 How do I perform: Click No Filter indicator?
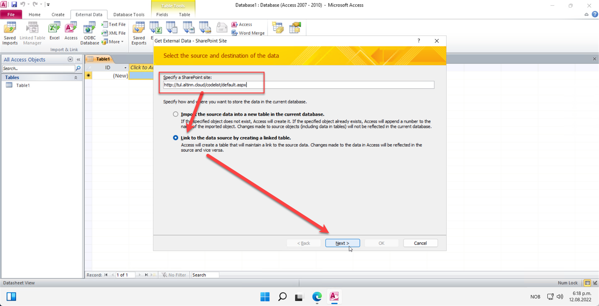173,275
